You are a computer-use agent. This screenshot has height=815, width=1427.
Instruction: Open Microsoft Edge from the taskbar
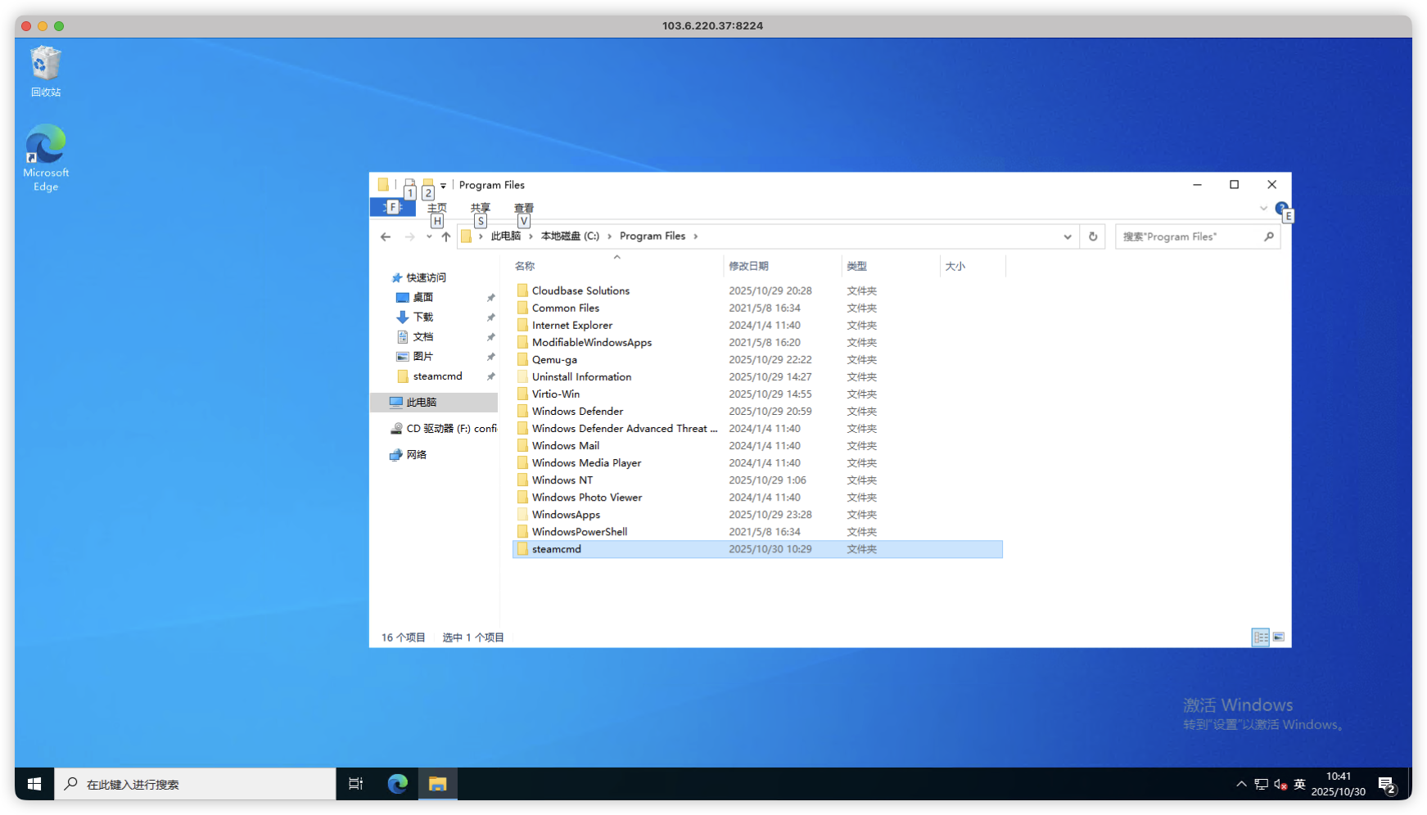tap(398, 784)
